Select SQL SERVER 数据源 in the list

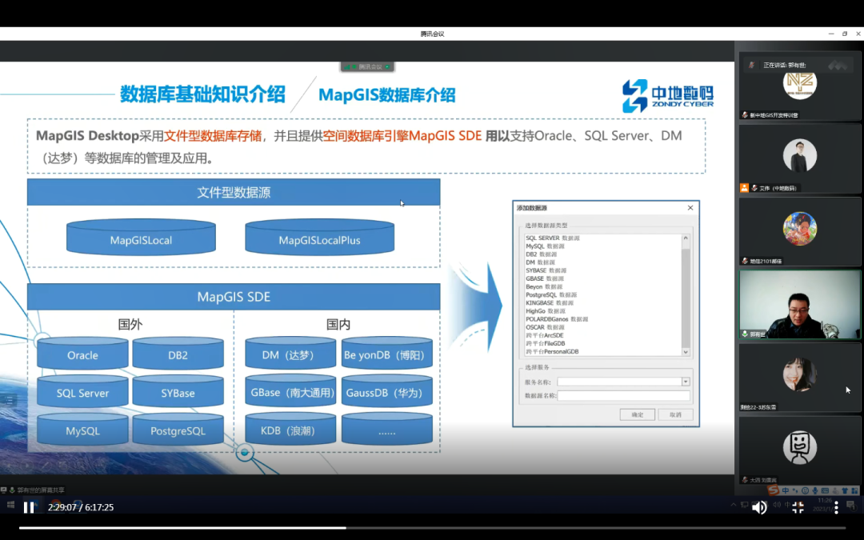[x=552, y=238]
